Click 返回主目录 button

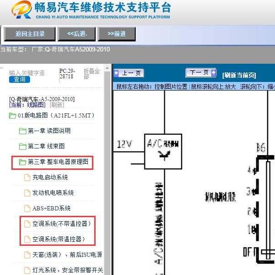coord(30,34)
